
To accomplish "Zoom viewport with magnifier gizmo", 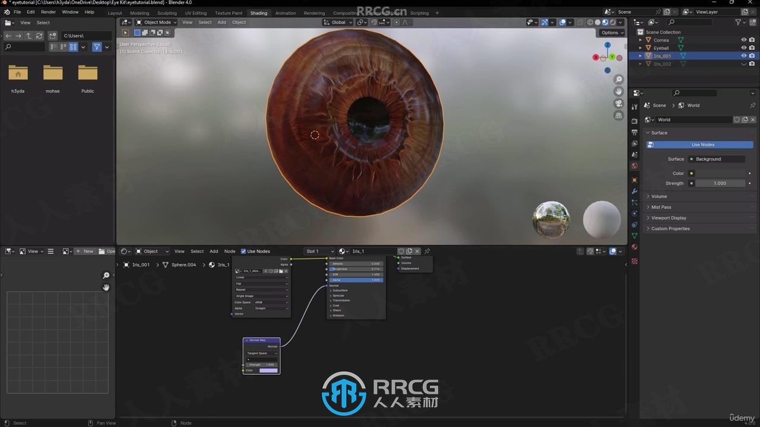I will point(619,79).
